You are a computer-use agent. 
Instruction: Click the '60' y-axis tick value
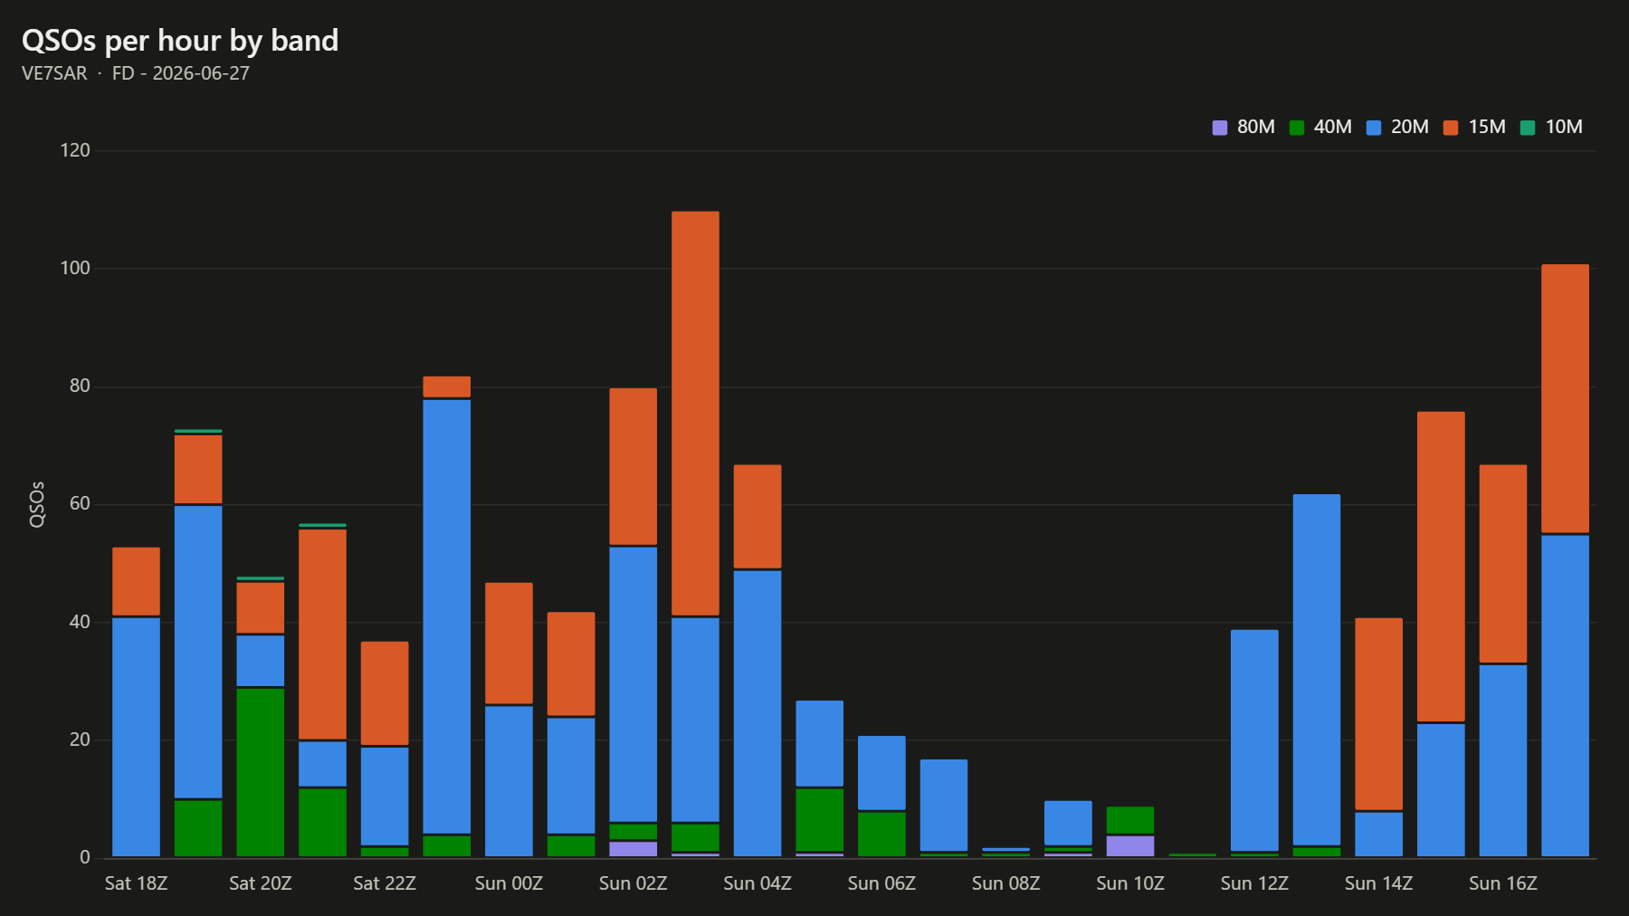tap(80, 503)
